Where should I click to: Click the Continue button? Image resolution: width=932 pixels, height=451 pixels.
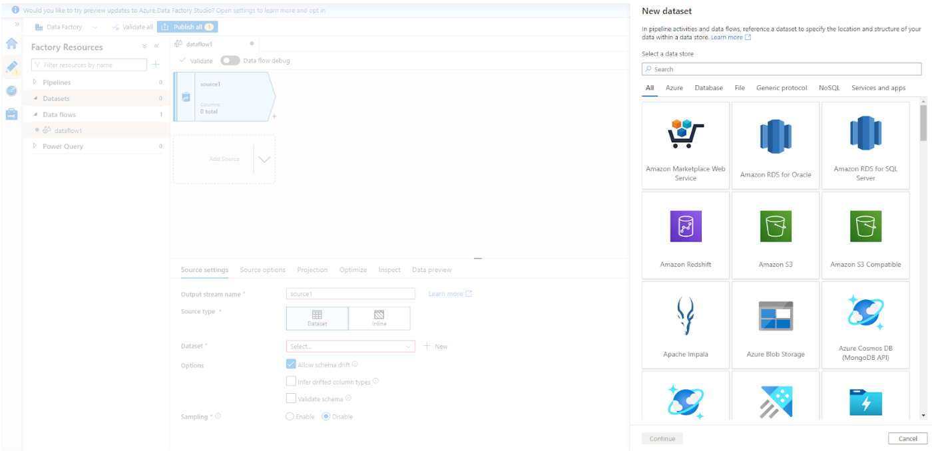(x=662, y=438)
